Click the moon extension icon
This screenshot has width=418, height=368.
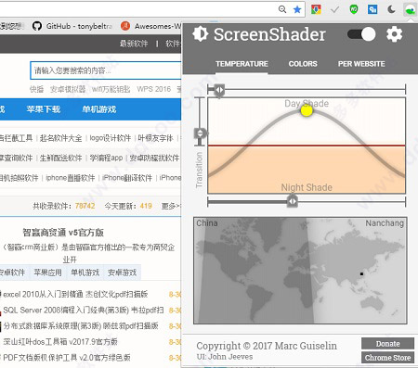(391, 9)
